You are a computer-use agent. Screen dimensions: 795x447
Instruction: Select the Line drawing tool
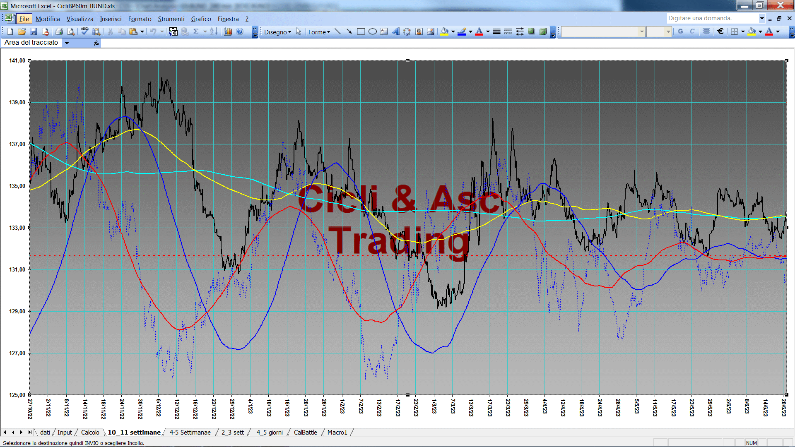click(337, 31)
